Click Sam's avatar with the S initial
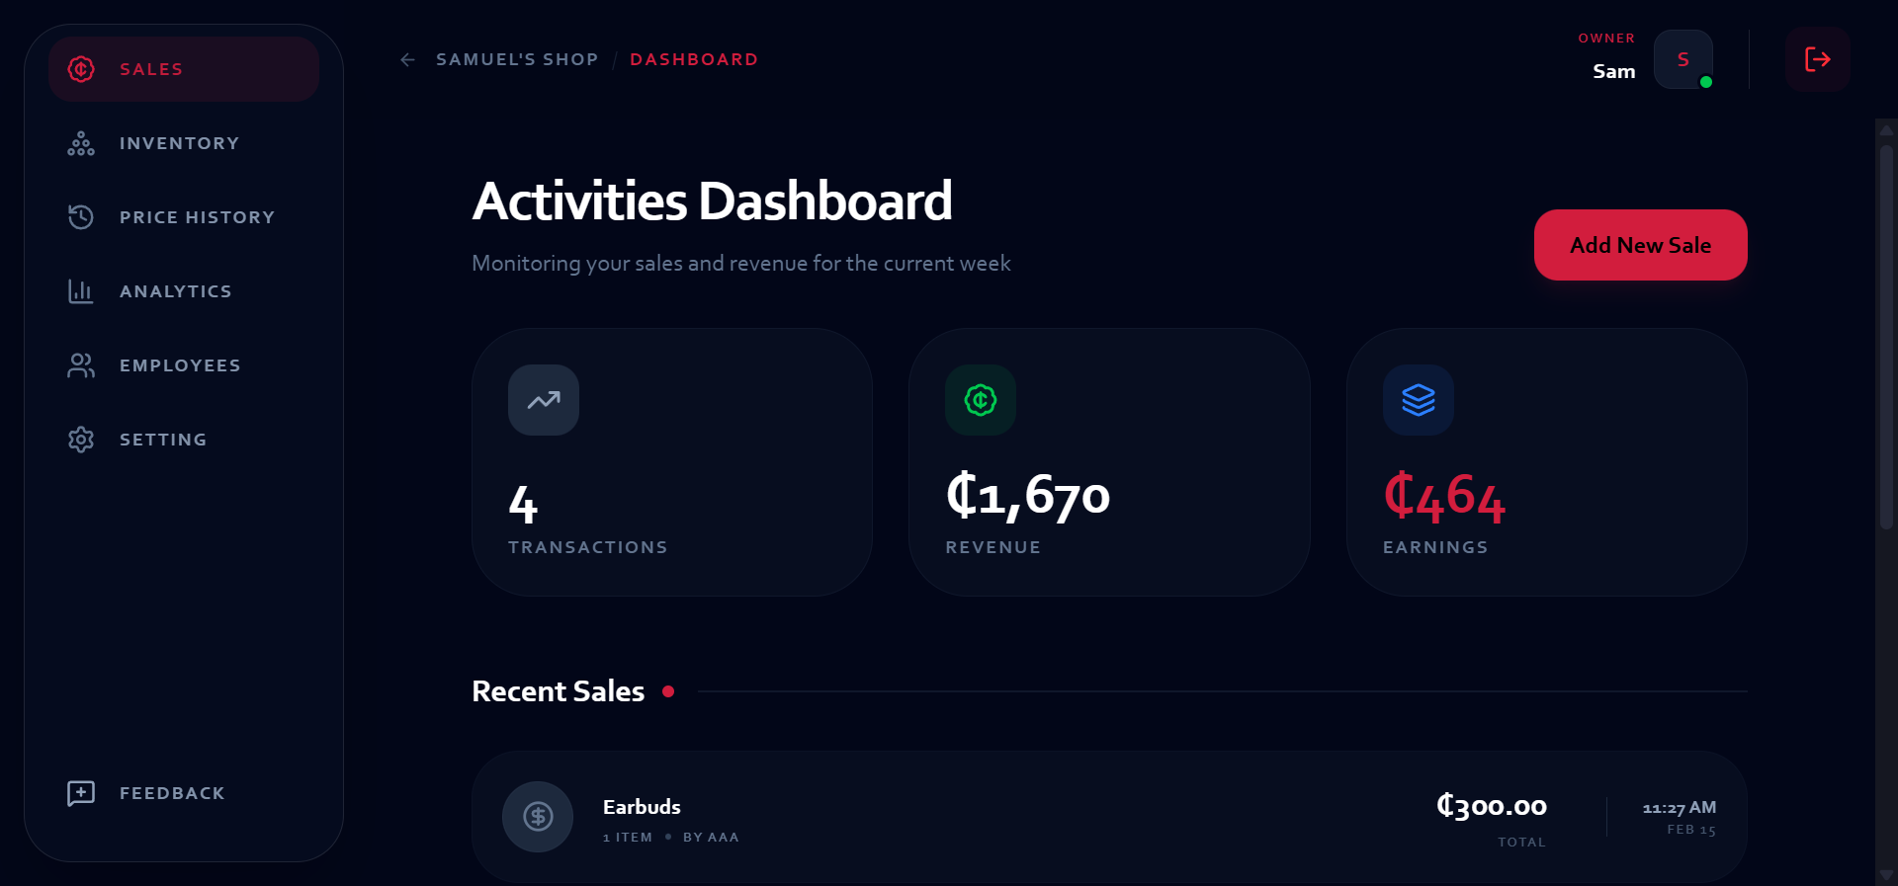The image size is (1898, 886). (x=1682, y=59)
